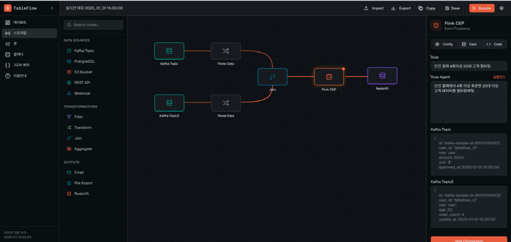Choose the S3 Bucket data source
The image size is (511, 242).
[83, 72]
